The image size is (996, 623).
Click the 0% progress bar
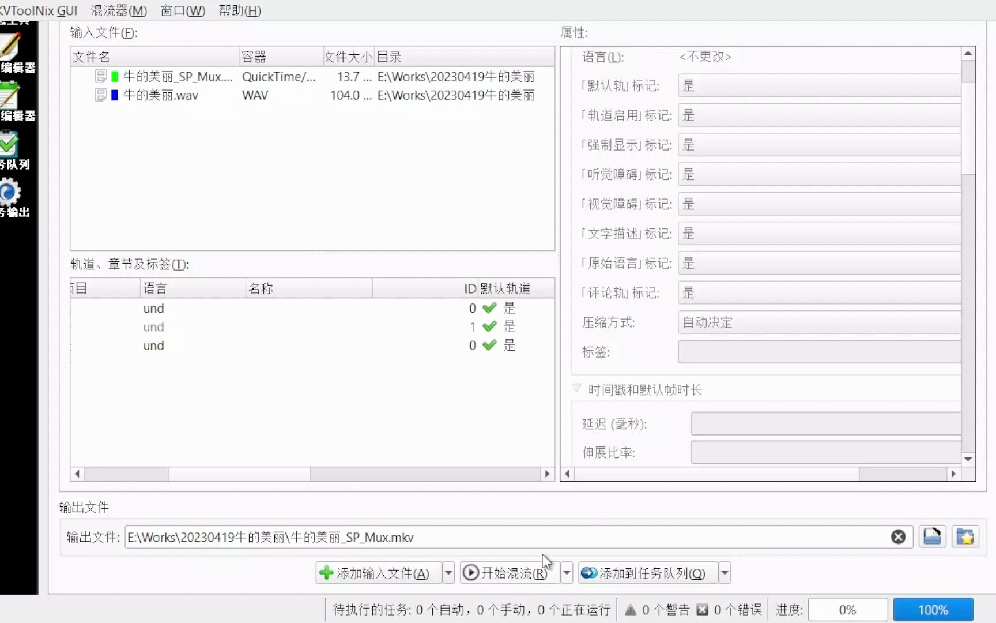848,610
